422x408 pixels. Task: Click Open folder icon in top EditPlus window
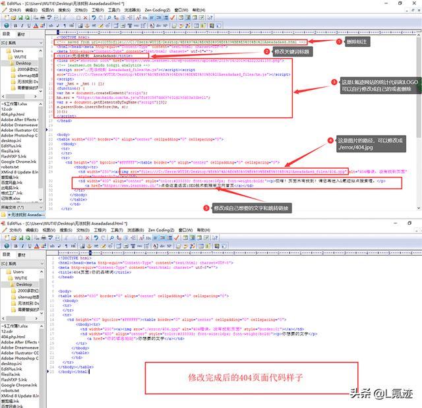[13, 18]
